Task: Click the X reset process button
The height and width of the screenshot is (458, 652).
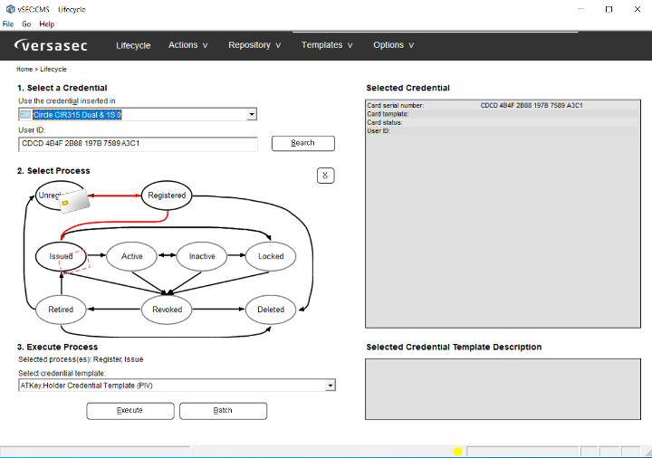Action: coord(325,176)
